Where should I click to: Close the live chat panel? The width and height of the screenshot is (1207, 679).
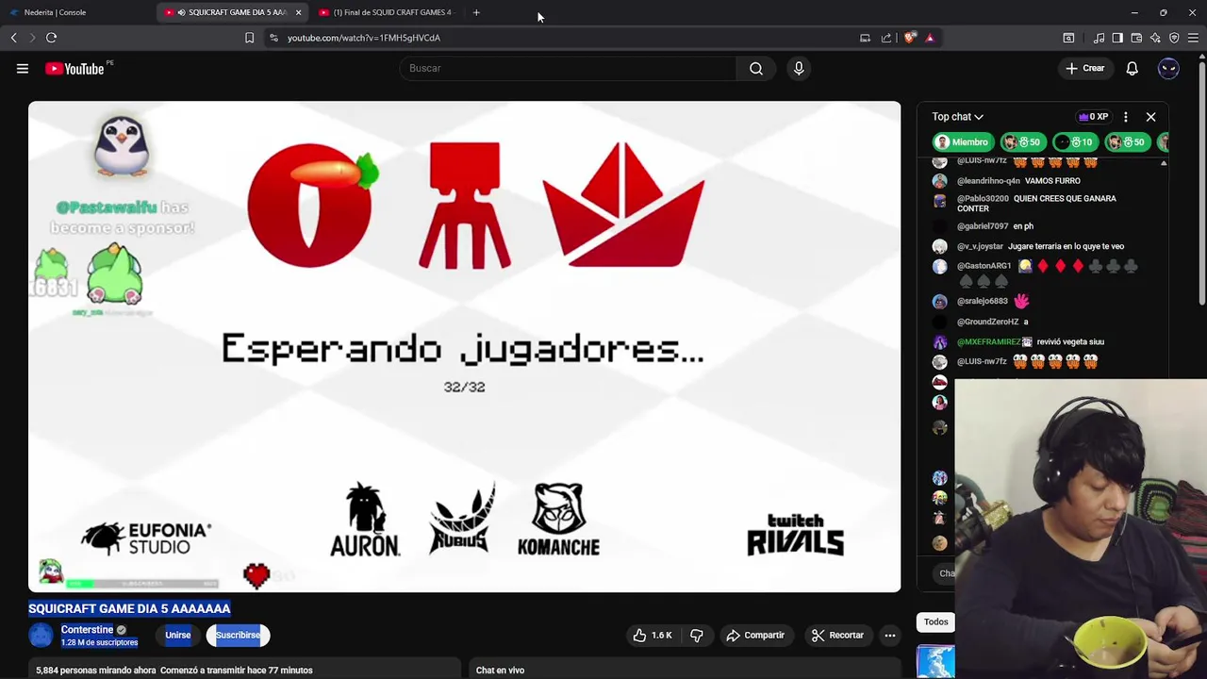pyautogui.click(x=1150, y=117)
